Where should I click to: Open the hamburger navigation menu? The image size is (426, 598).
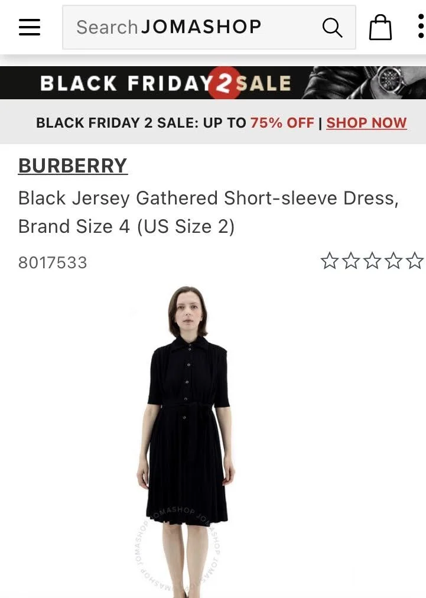30,27
